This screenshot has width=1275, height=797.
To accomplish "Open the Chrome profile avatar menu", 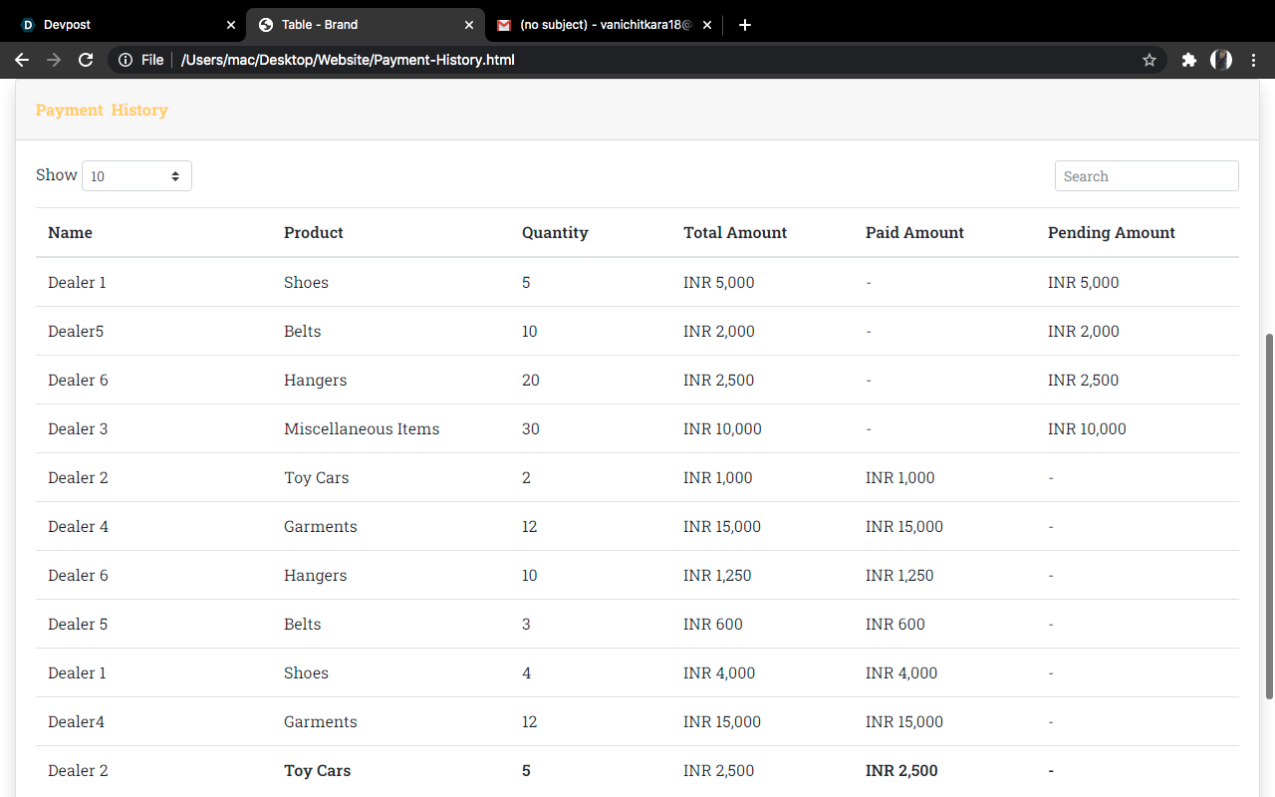I will click(x=1220, y=60).
